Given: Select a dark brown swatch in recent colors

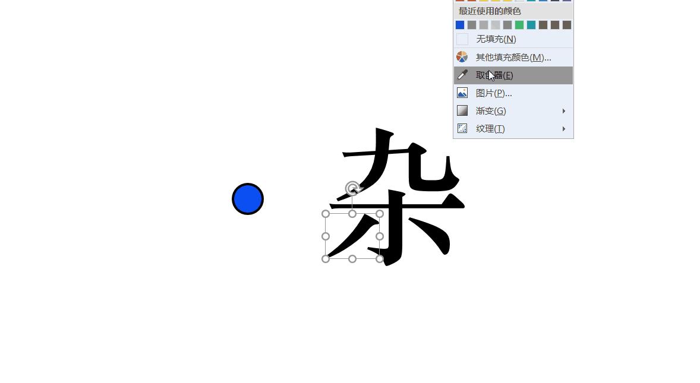Looking at the screenshot, I should tap(543, 24).
